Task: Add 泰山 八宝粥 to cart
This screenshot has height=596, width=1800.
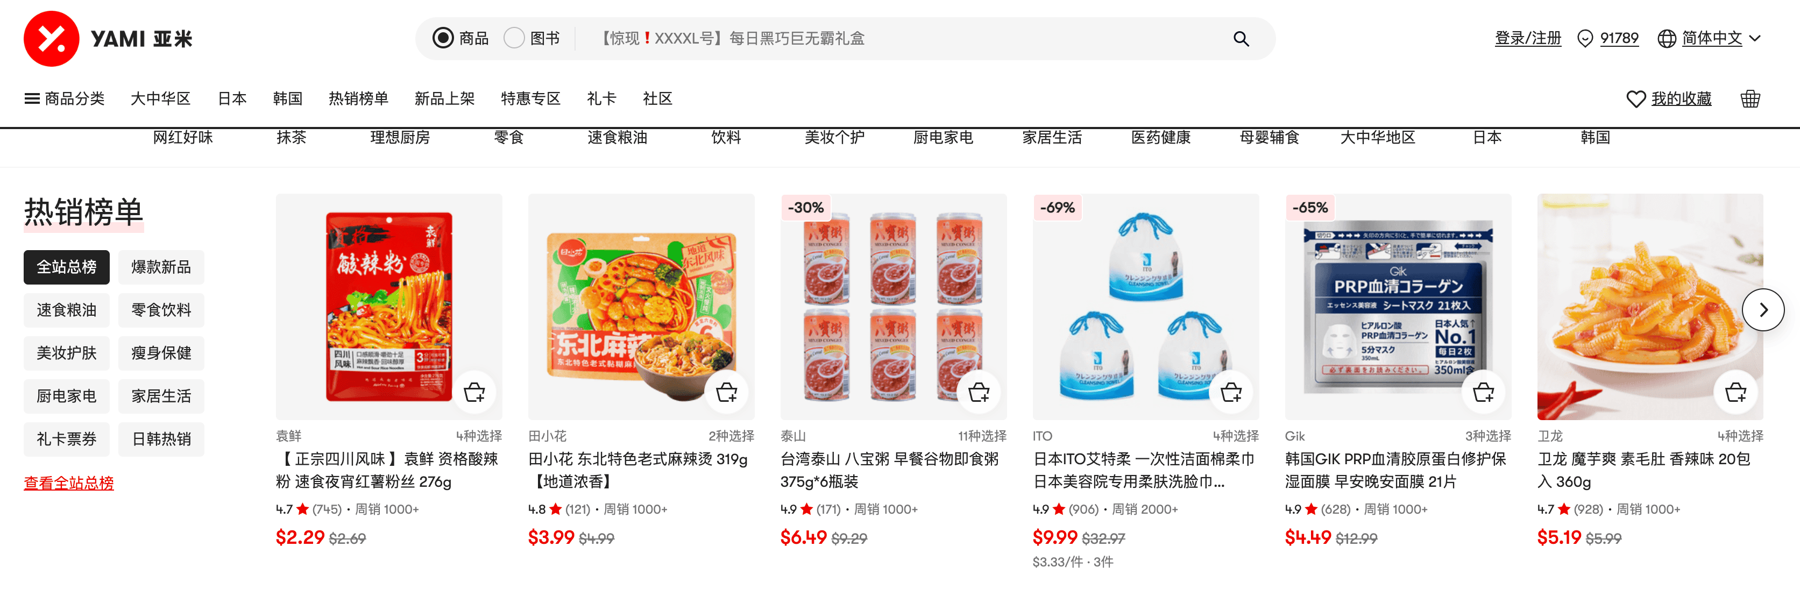Action: pyautogui.click(x=978, y=392)
